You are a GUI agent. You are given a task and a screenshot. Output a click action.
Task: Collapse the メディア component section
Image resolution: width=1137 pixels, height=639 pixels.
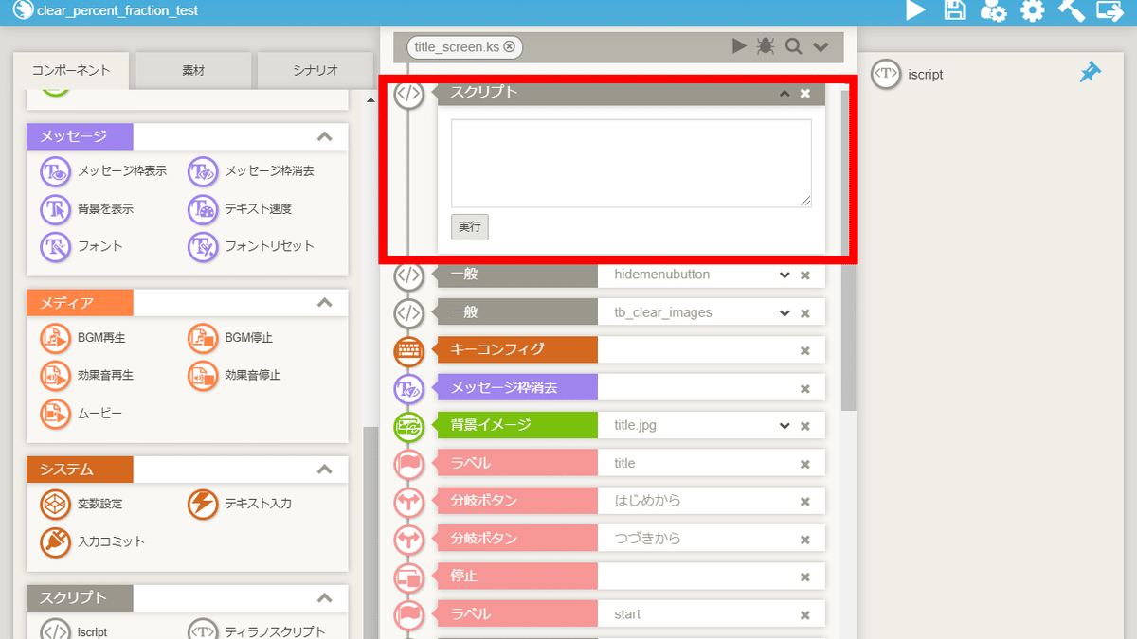[x=325, y=303]
